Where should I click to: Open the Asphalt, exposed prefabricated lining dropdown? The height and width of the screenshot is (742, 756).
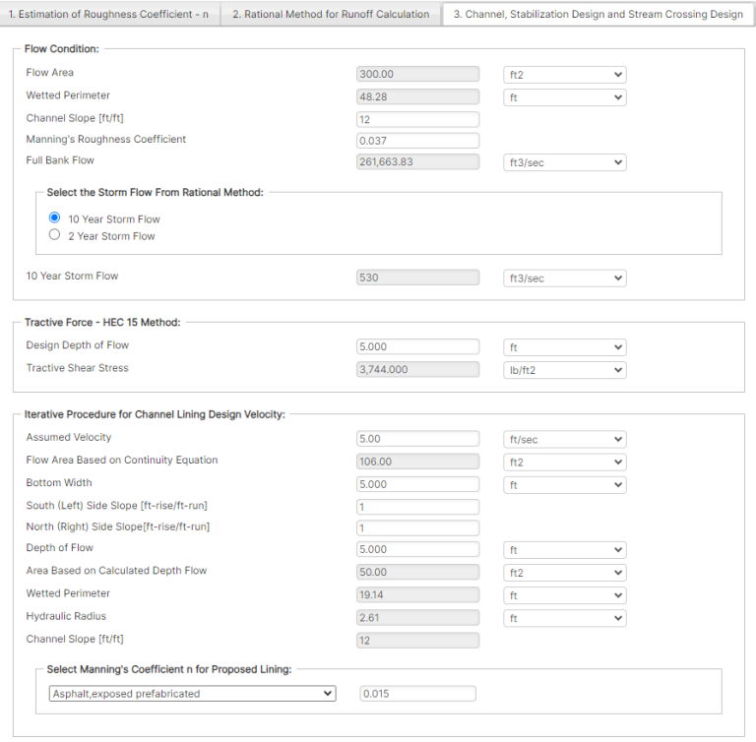coord(192,694)
